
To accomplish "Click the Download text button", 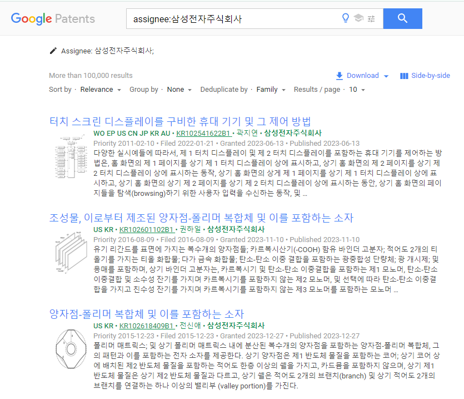I will pyautogui.click(x=362, y=76).
